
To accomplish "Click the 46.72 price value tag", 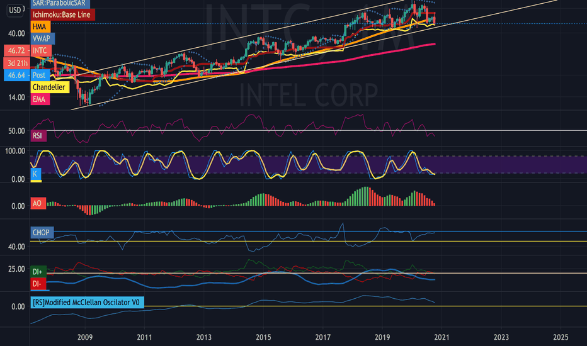I will coord(16,50).
